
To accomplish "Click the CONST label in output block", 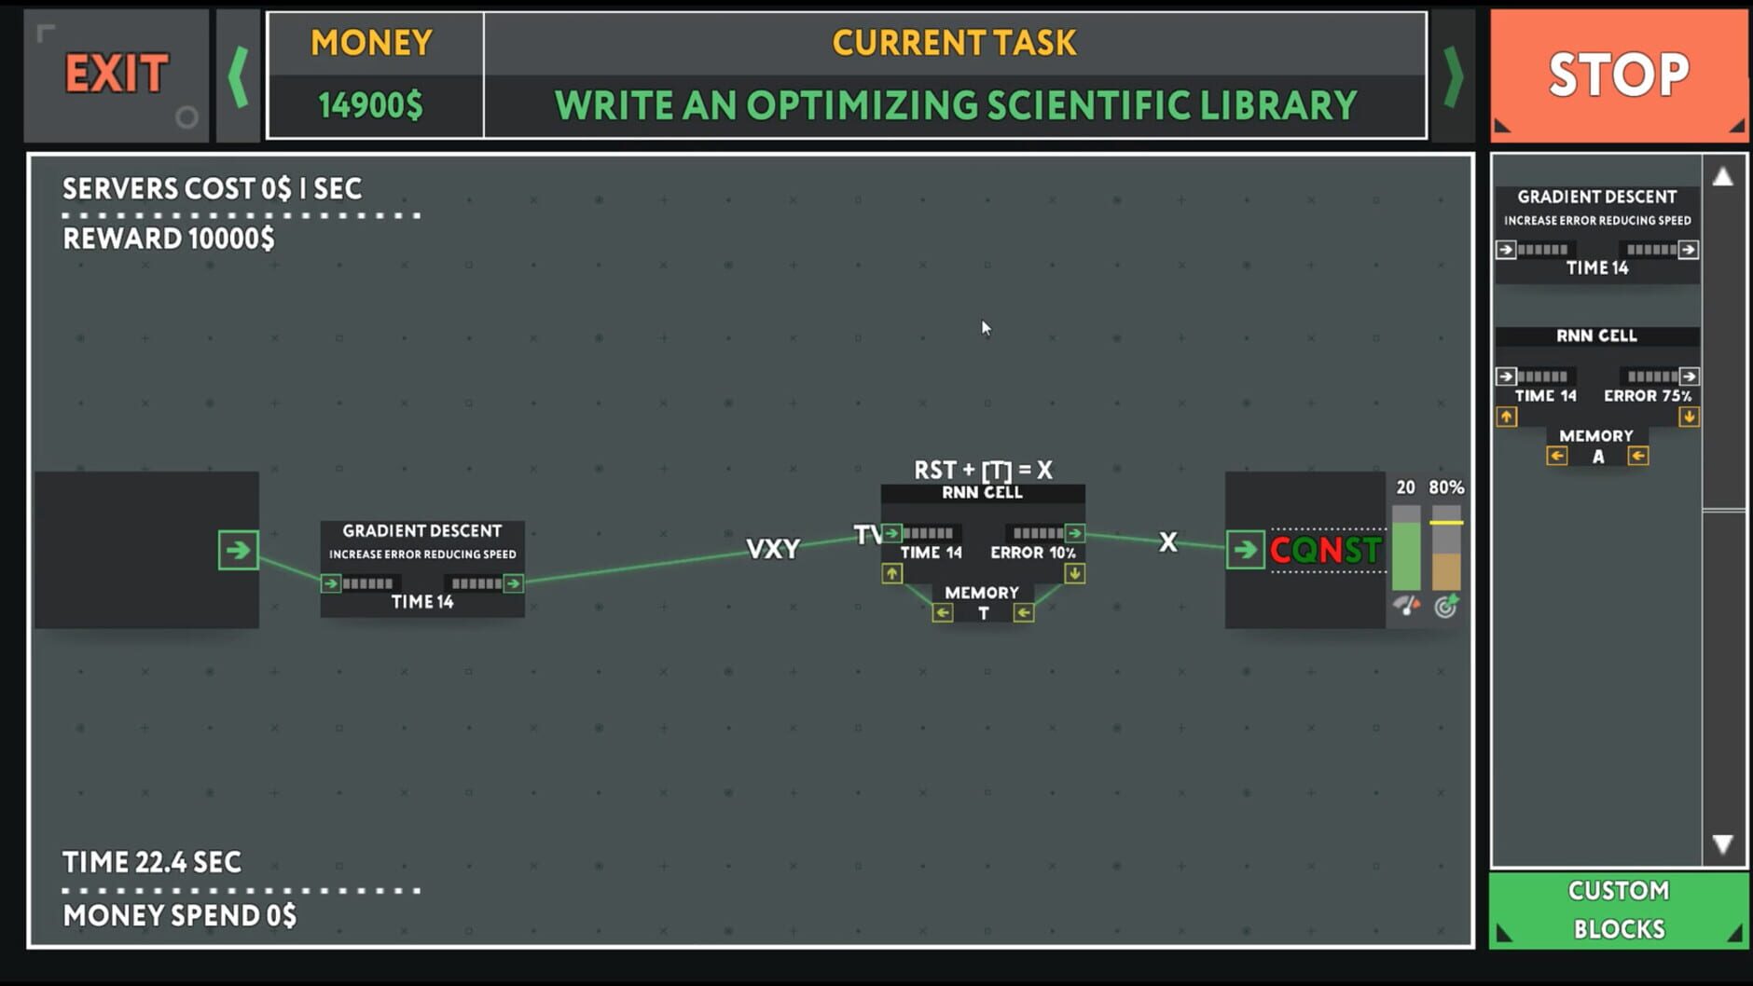I will coord(1325,550).
